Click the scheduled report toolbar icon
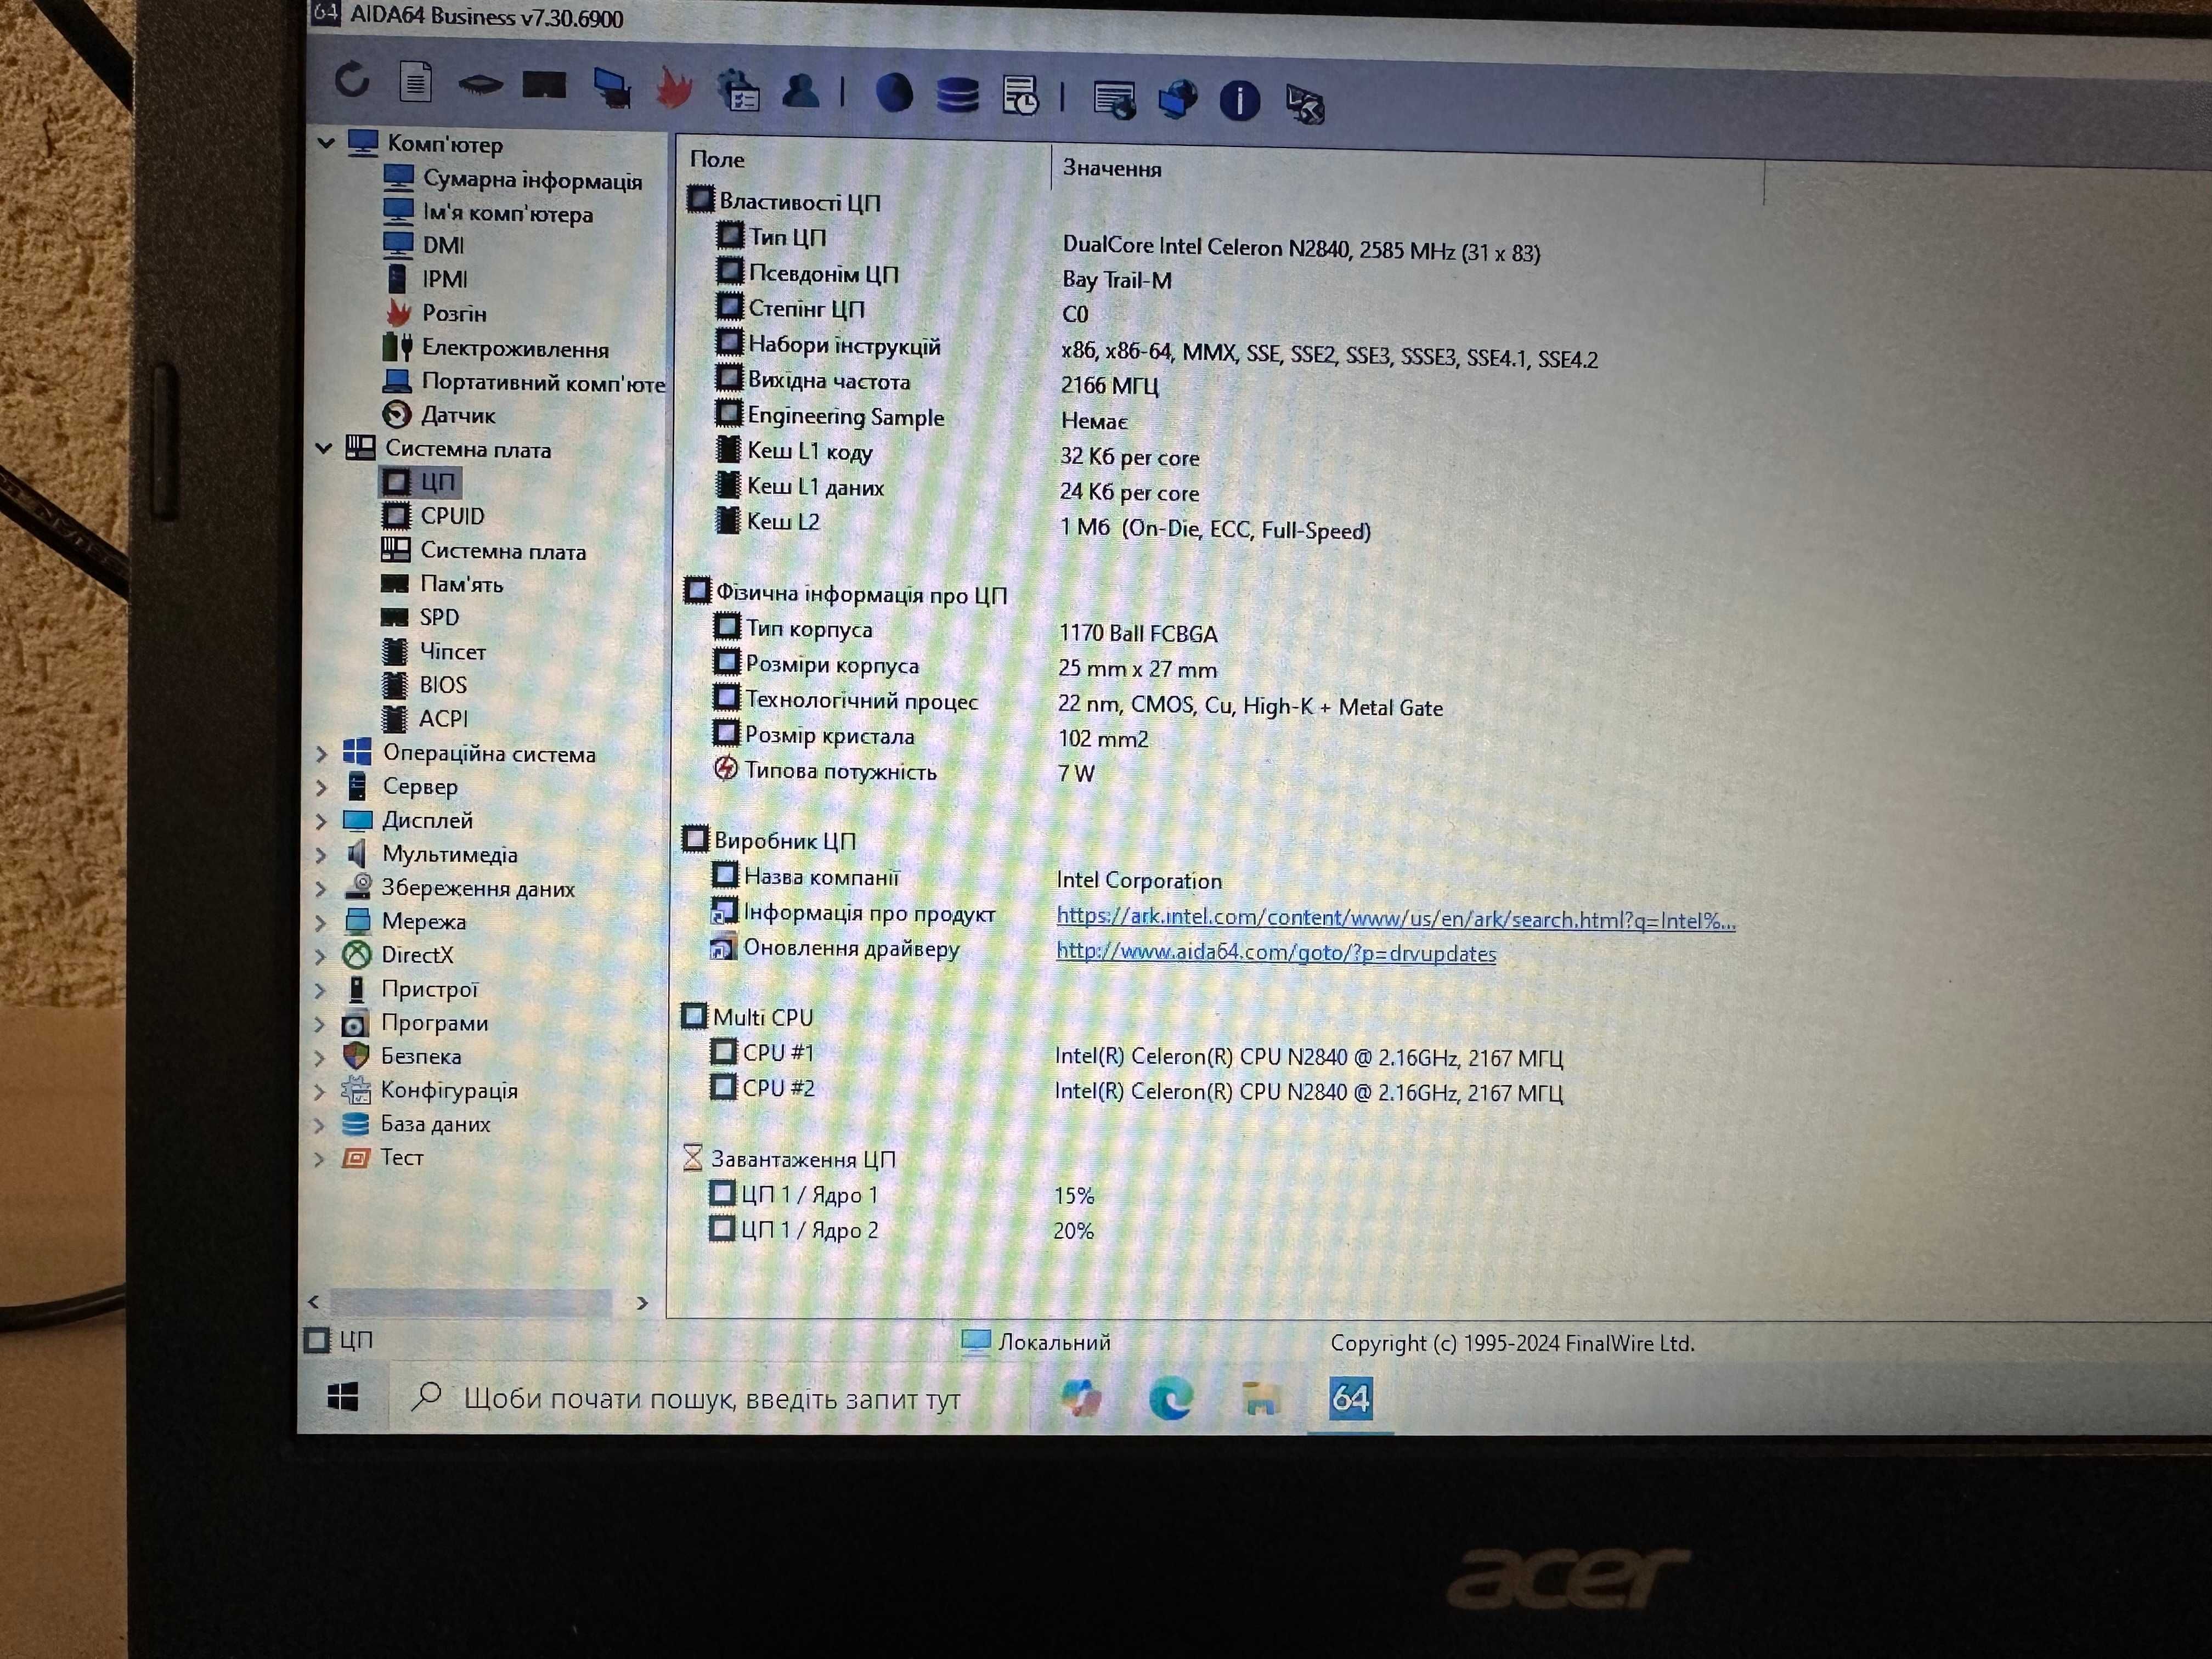This screenshot has width=2212, height=1659. [1020, 97]
